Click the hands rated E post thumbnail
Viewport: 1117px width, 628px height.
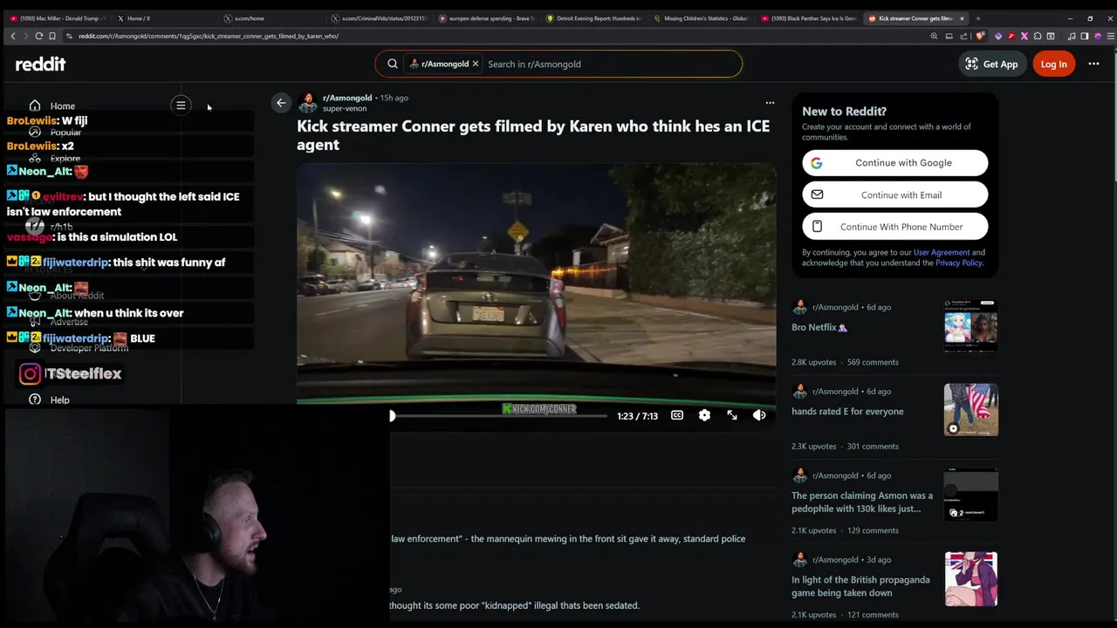[970, 410]
